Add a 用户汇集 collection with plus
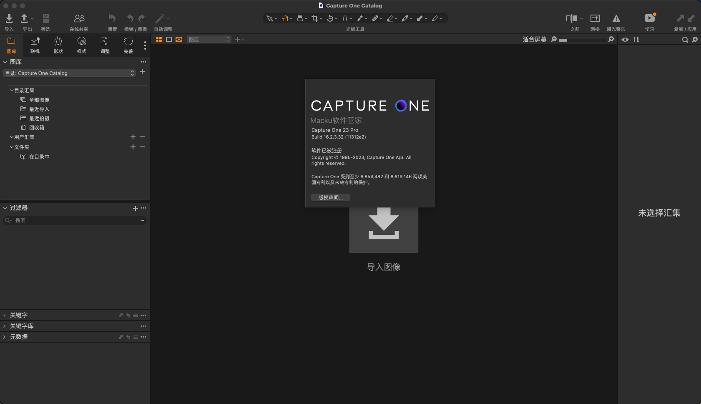 pos(133,137)
